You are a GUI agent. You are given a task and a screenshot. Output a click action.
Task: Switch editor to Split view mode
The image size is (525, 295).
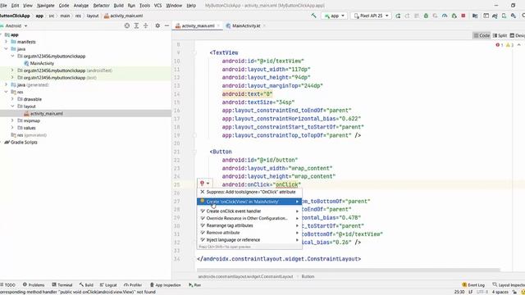point(500,35)
